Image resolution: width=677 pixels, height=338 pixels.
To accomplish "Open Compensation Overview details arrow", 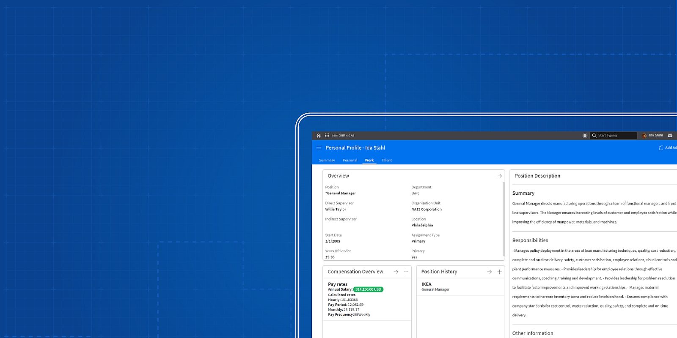I will coord(396,272).
